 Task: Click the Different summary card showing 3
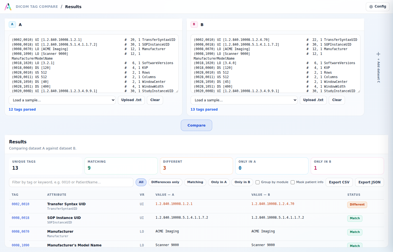[x=196, y=166]
